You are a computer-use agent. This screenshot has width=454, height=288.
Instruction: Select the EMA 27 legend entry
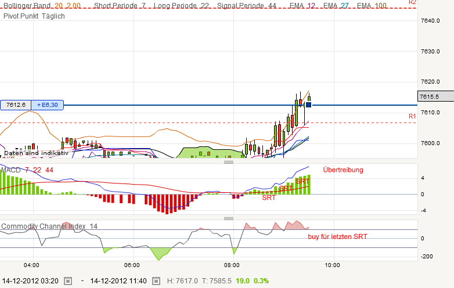point(336,5)
